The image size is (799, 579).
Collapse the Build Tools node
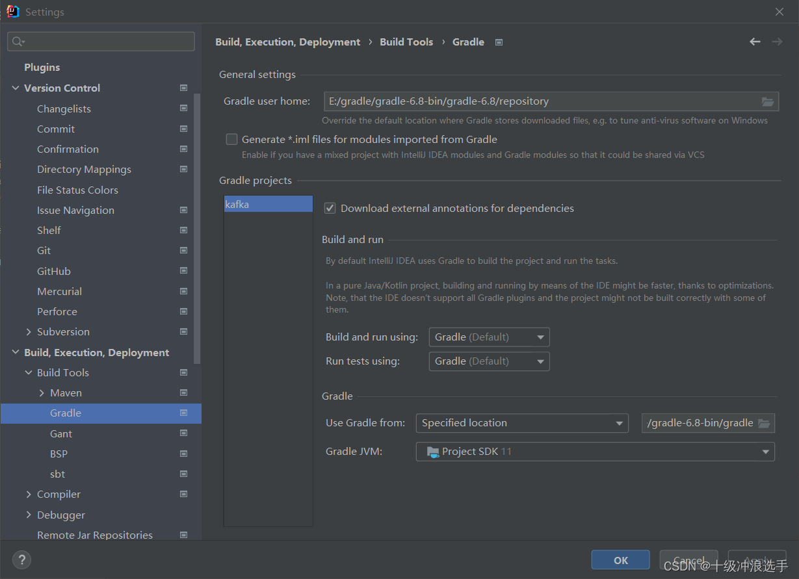(29, 372)
